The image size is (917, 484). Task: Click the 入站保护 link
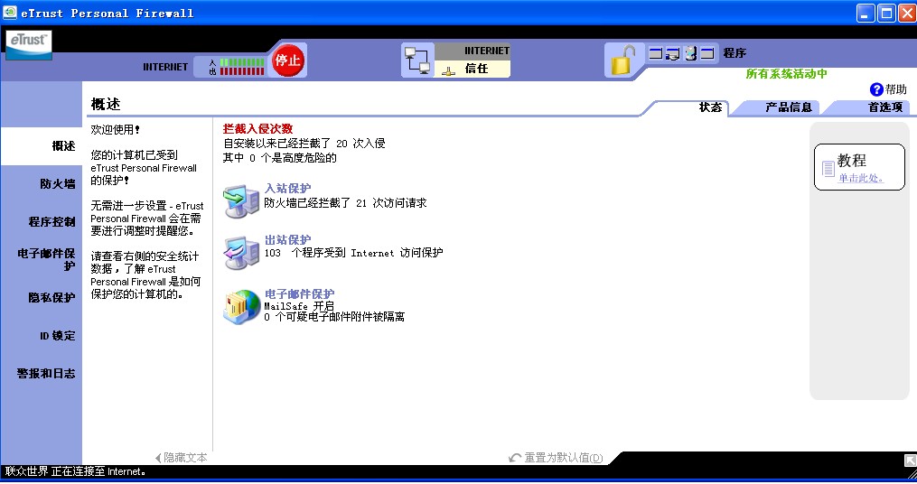point(287,188)
